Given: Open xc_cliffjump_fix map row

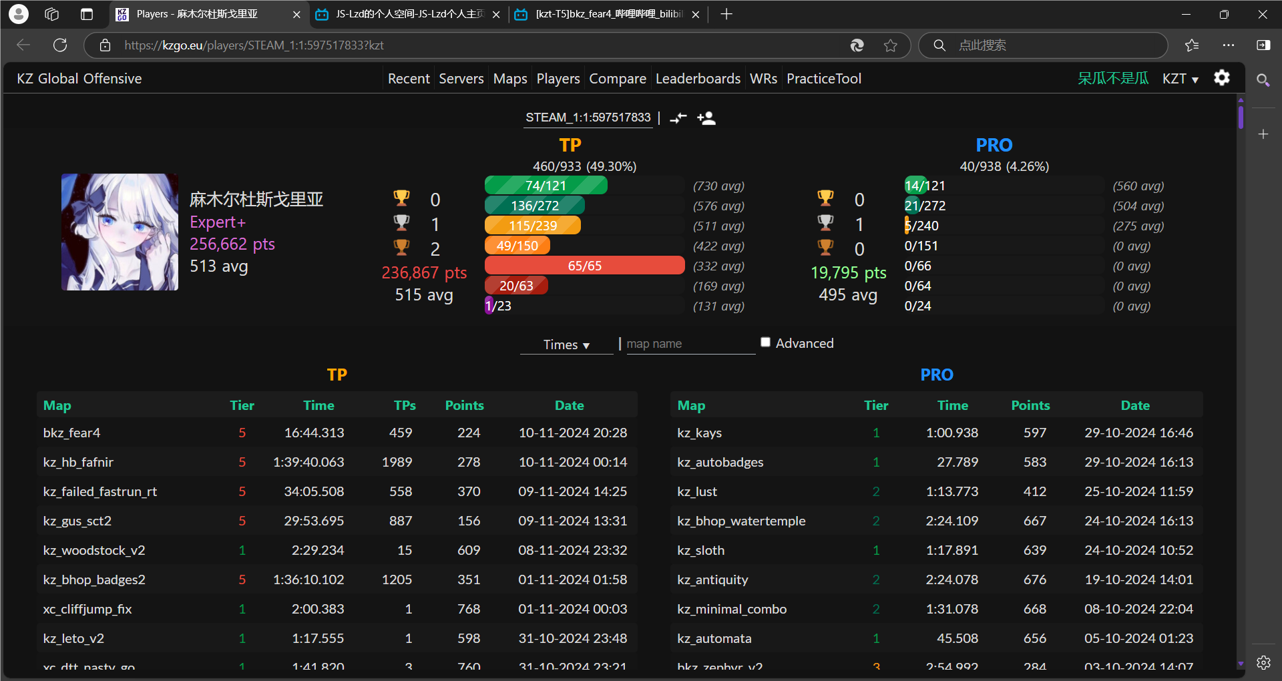Looking at the screenshot, I should 337,609.
